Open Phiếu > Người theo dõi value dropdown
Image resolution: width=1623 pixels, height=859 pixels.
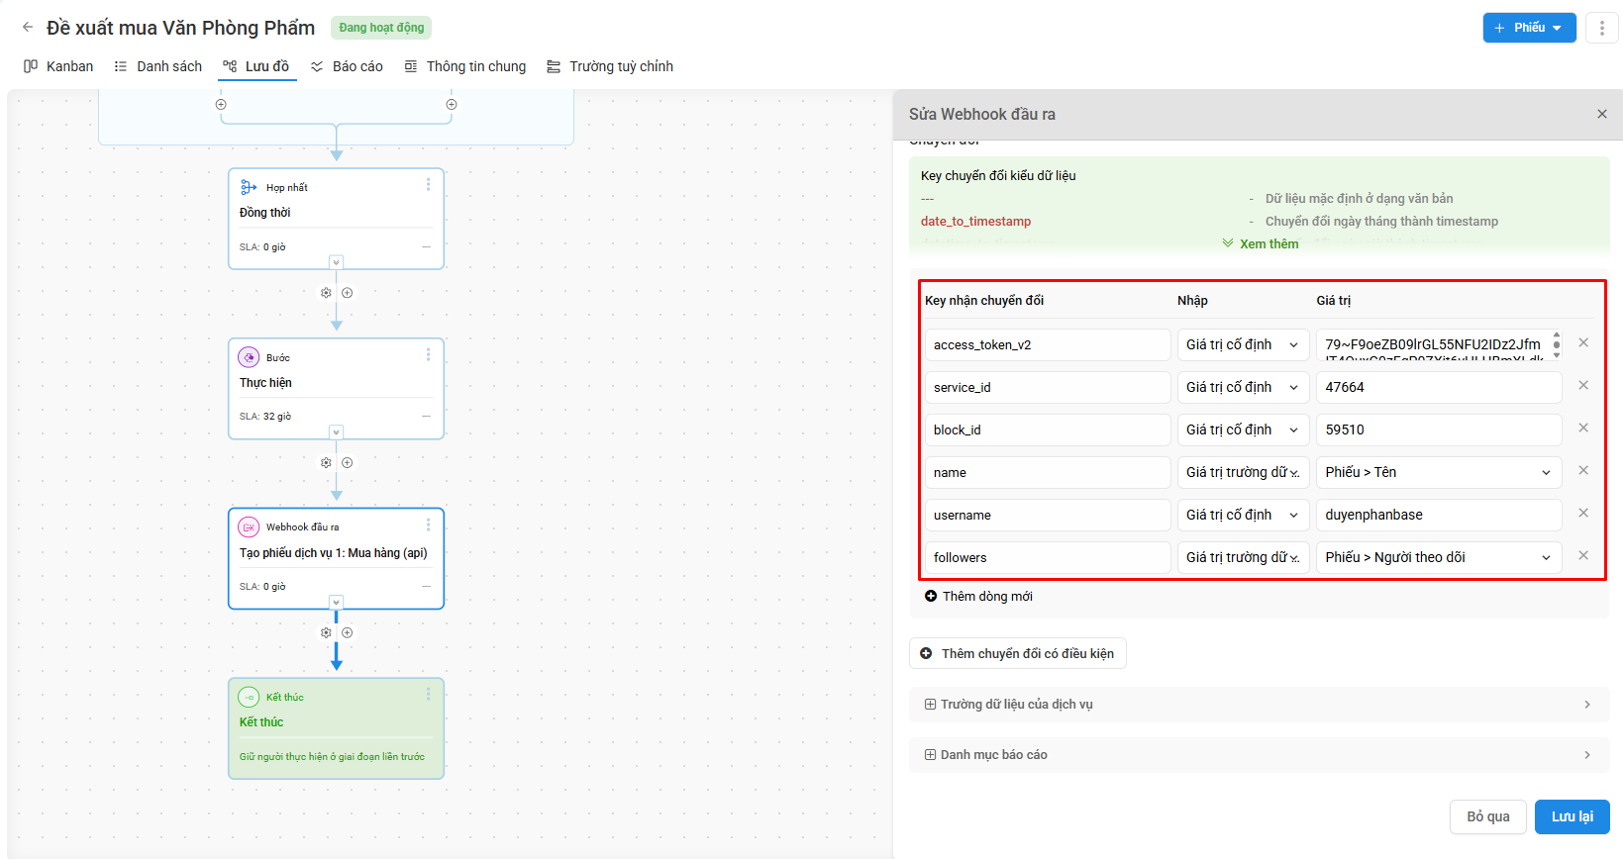1439,557
